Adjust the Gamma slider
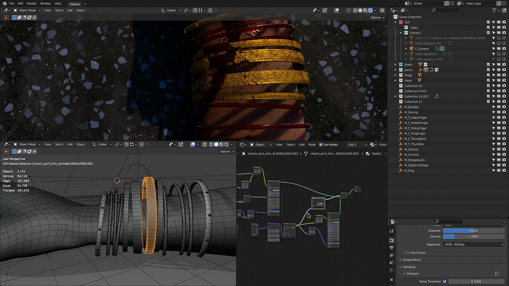The image size is (509, 286). point(474,236)
